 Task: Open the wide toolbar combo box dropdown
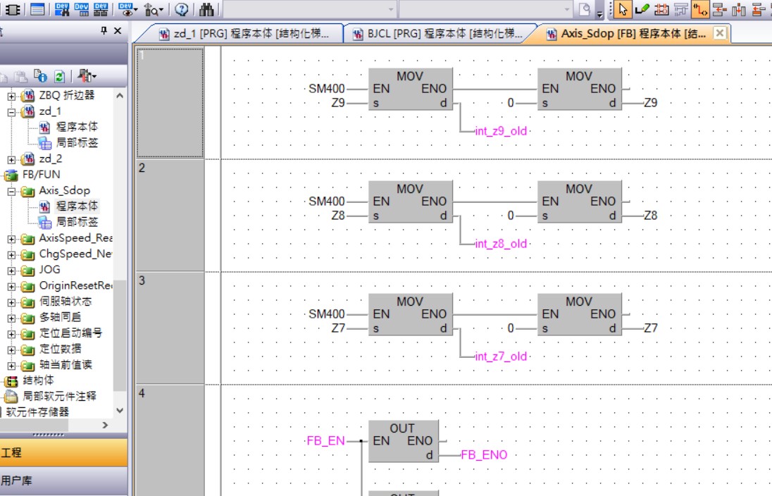tap(566, 9)
